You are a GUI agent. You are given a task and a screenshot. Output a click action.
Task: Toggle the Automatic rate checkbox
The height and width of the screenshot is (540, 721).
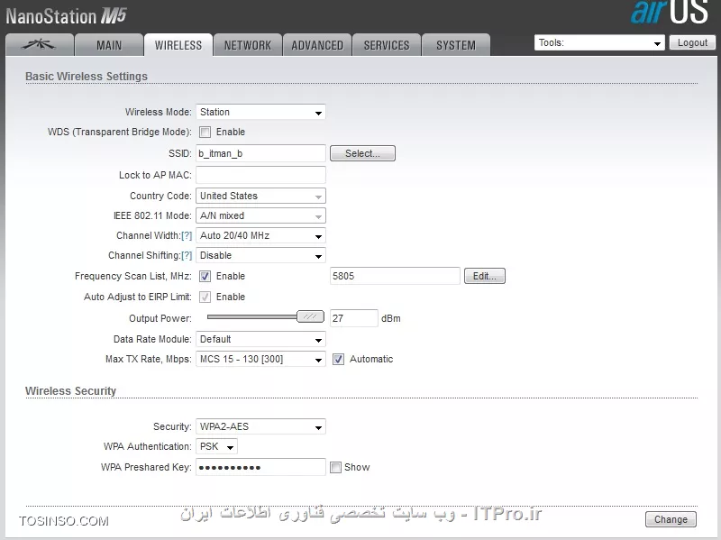click(x=339, y=359)
